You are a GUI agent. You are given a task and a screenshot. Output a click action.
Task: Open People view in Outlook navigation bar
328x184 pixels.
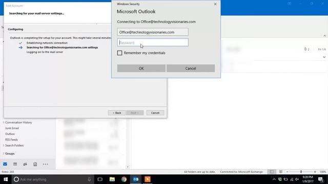point(25,164)
